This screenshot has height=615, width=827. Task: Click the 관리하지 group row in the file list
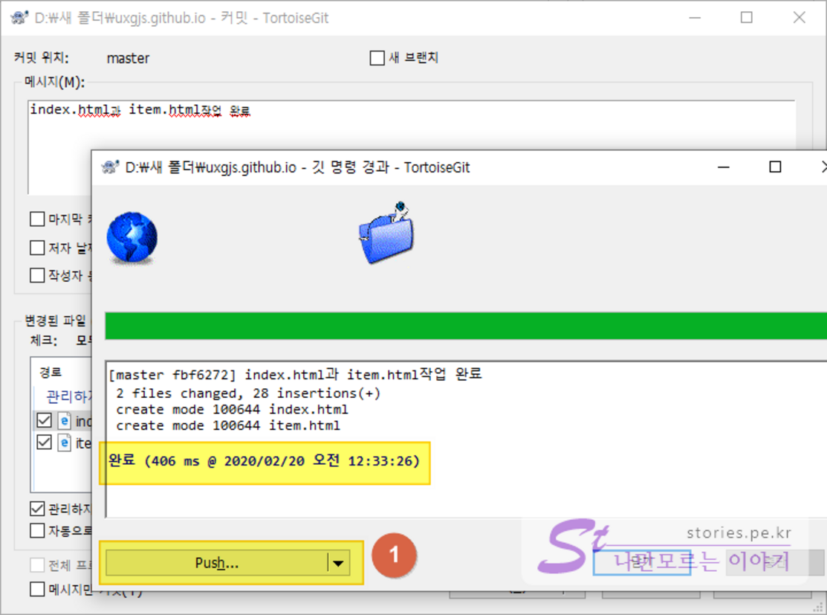(67, 396)
